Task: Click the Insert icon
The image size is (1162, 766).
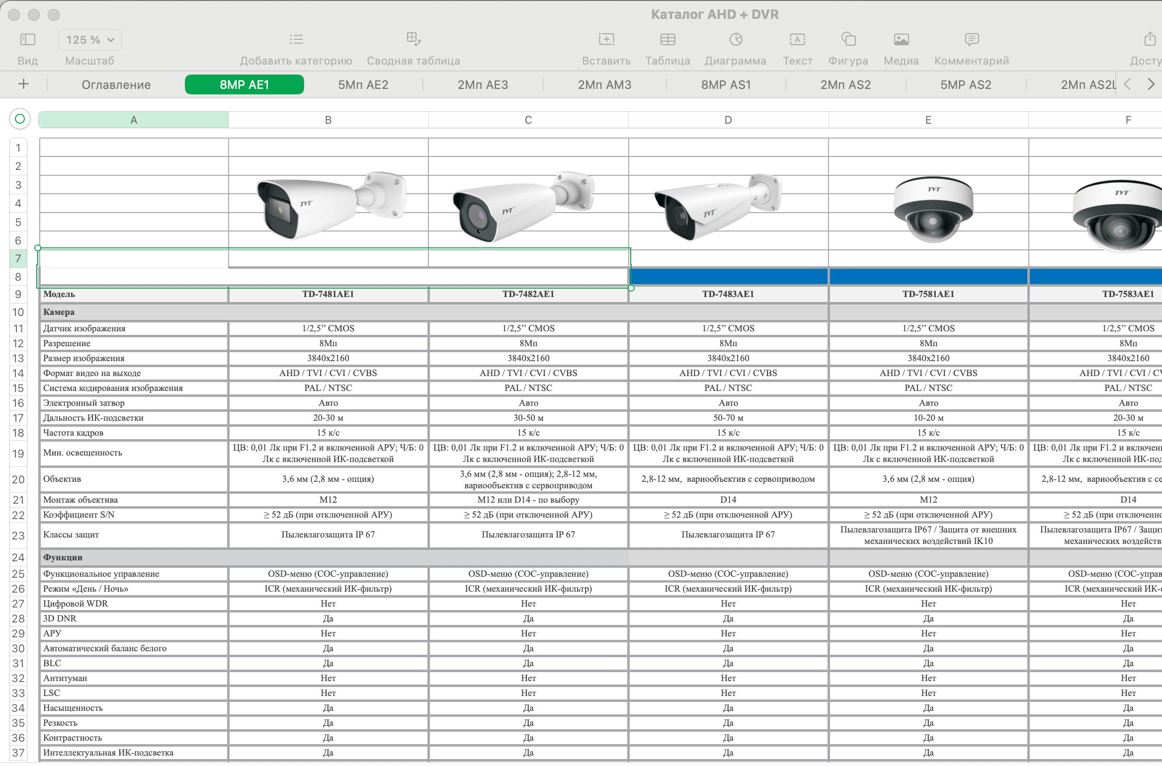Action: (606, 39)
